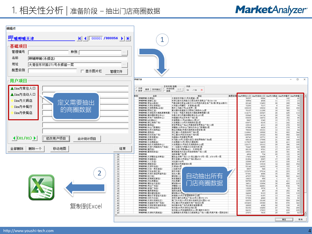Select the 1km内中餐厅 yellow dot icon
This screenshot has height=234, width=312.
(x=12, y=107)
